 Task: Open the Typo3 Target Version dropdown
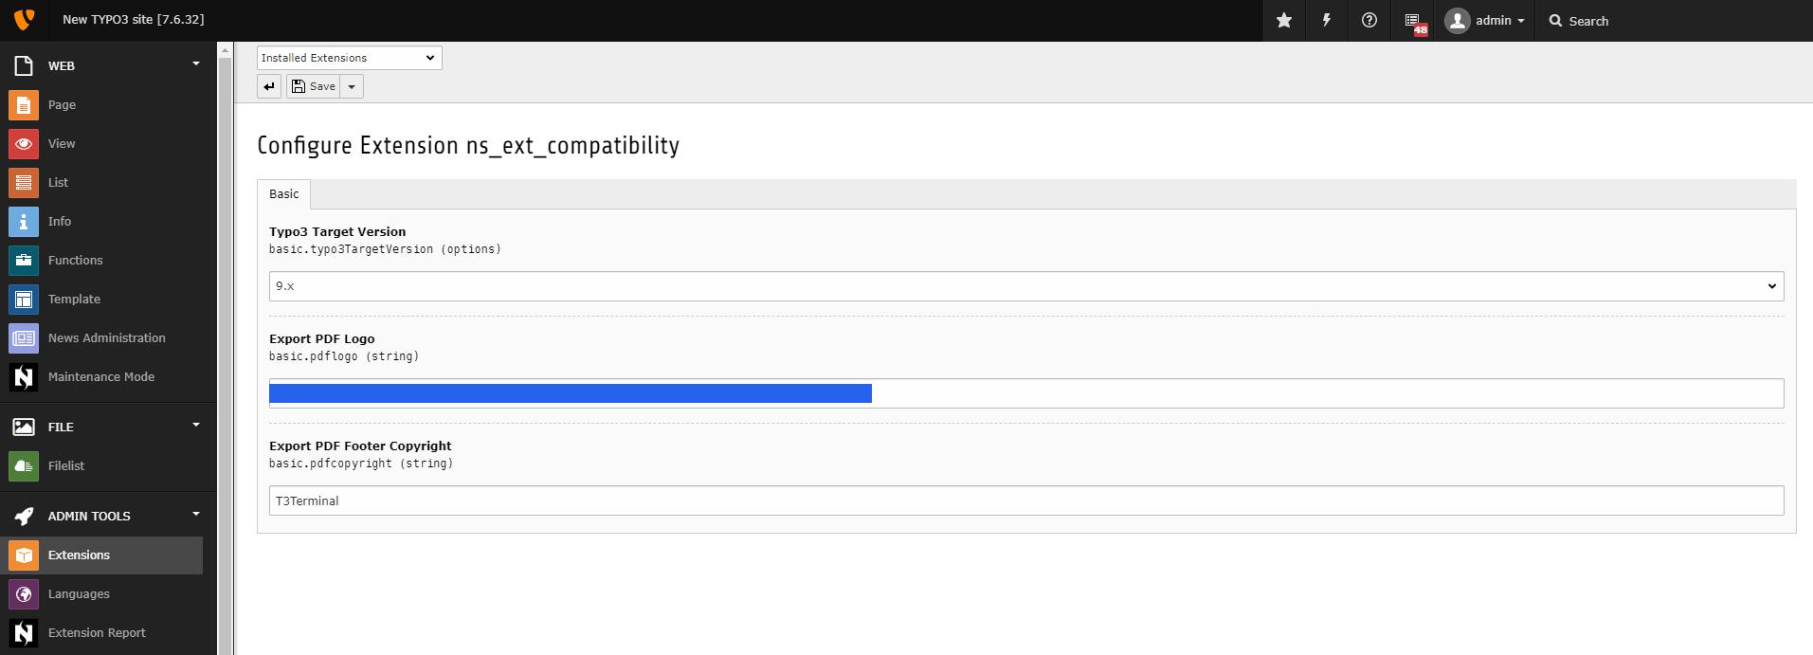point(1026,286)
